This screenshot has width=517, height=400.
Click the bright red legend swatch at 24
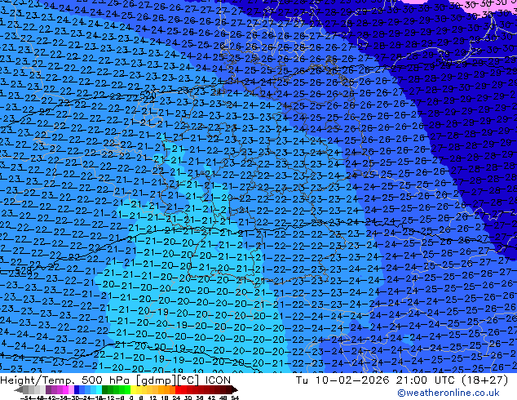pyautogui.click(x=178, y=389)
